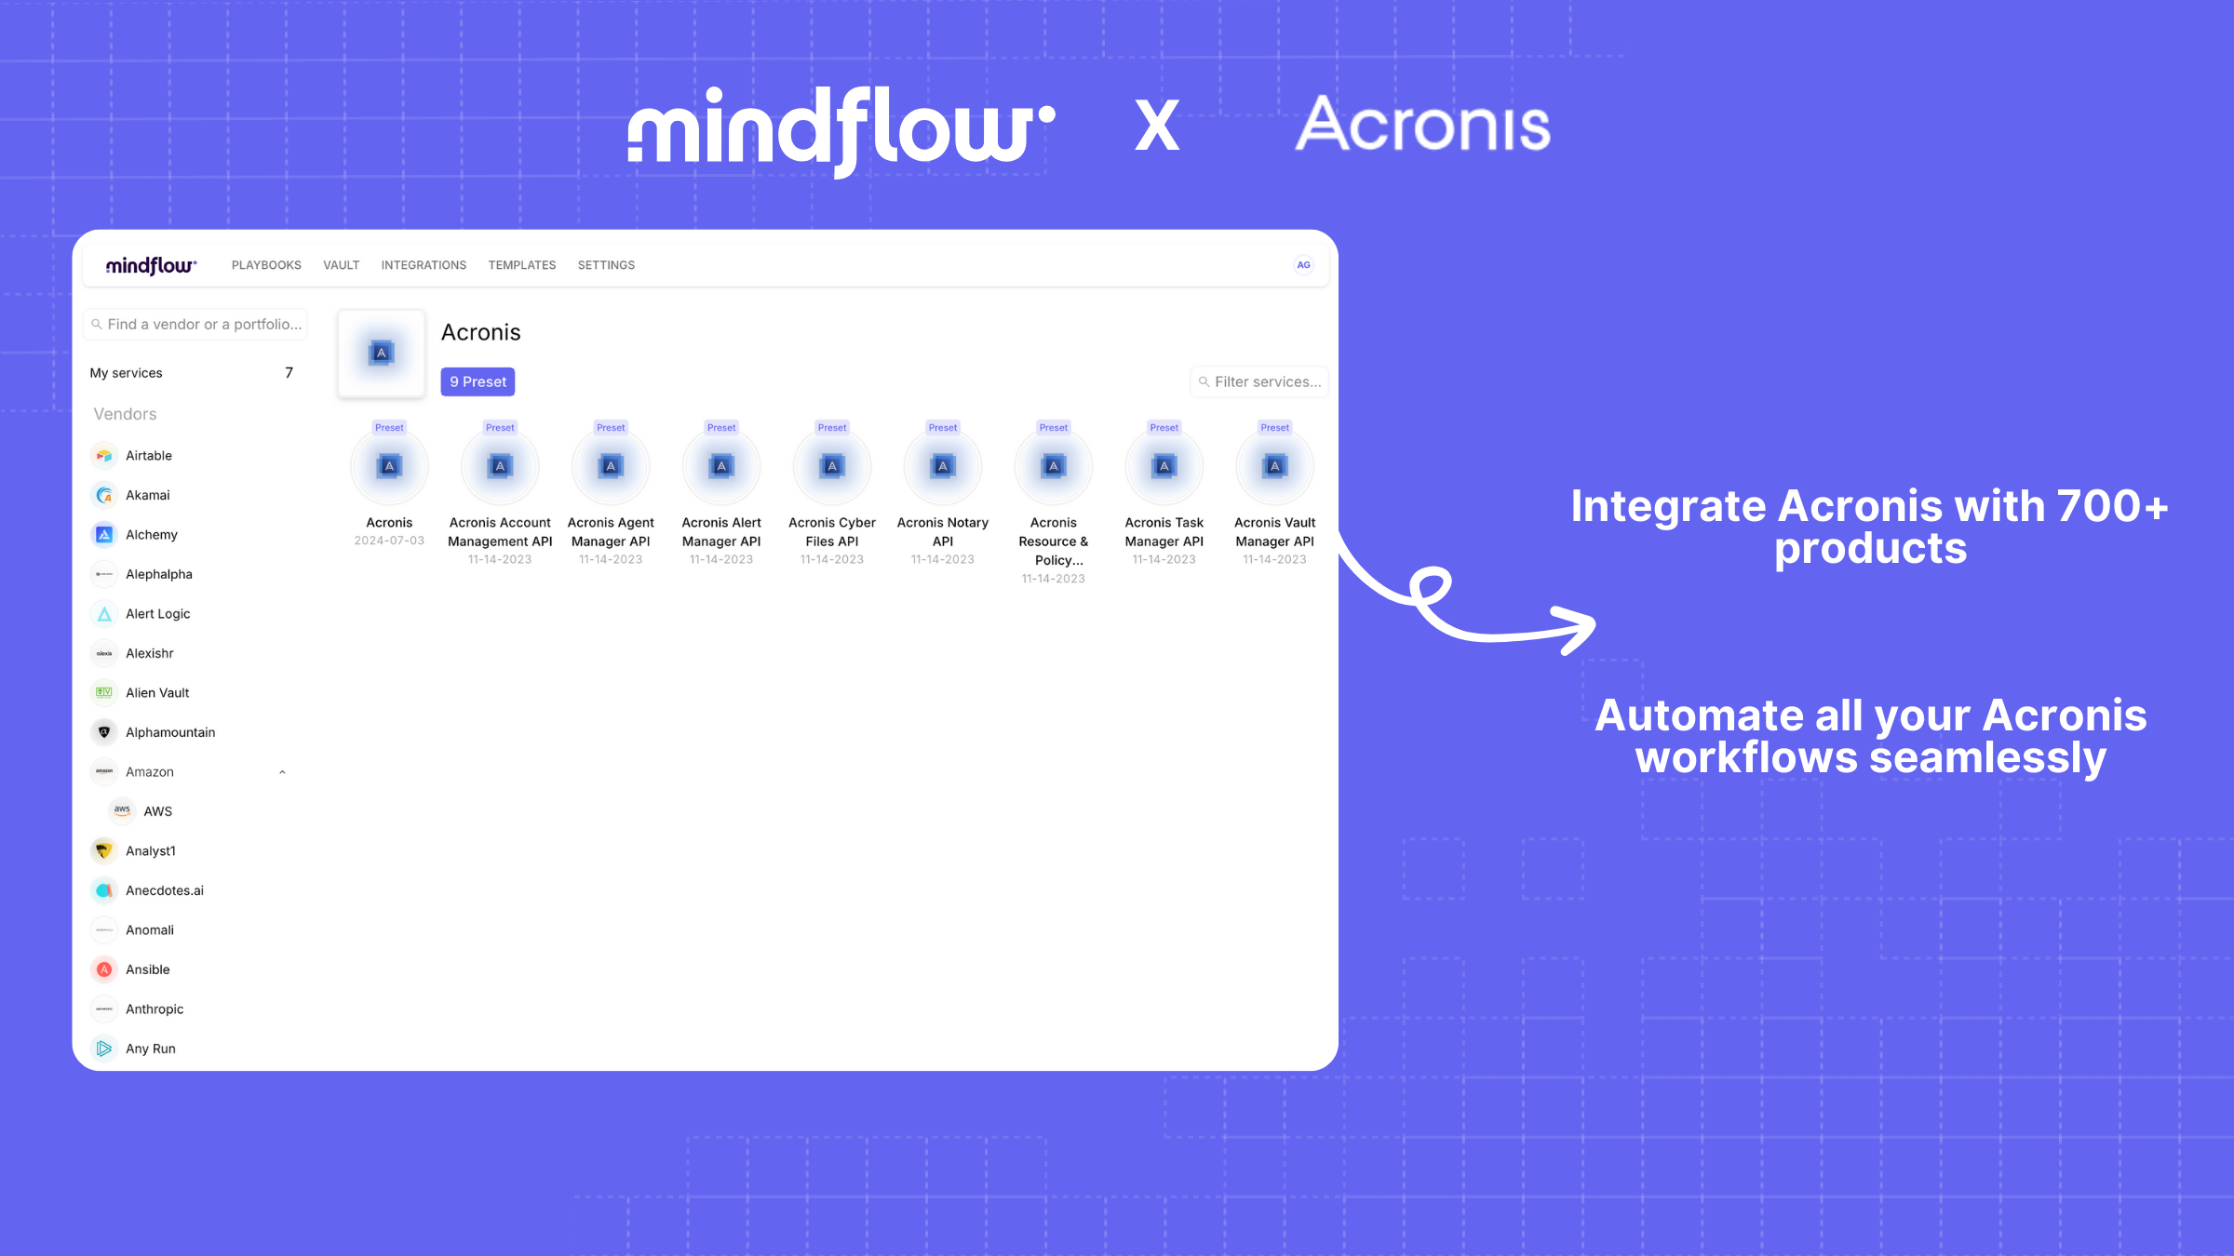This screenshot has width=2234, height=1256.
Task: Click the AWS sub-item under Amazon
Action: click(x=159, y=809)
